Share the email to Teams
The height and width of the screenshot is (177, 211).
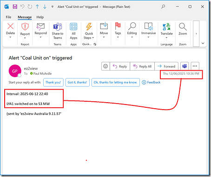click(58, 31)
